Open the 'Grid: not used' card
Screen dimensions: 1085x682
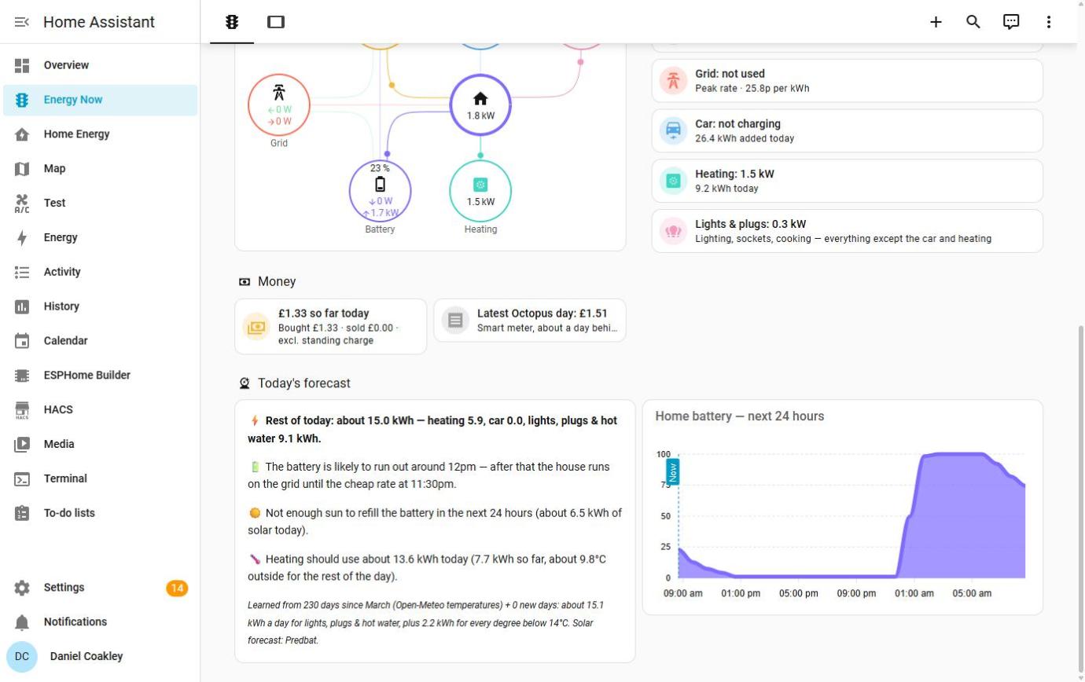pos(848,81)
